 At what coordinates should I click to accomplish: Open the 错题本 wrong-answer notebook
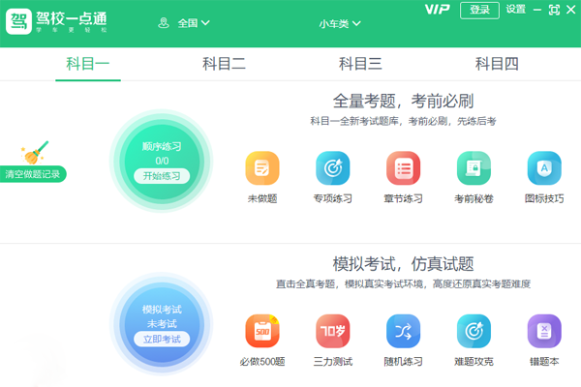coord(544,332)
